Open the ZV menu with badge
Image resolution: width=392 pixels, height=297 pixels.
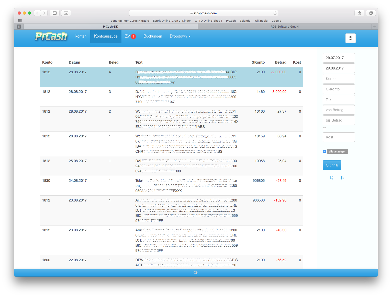click(130, 36)
